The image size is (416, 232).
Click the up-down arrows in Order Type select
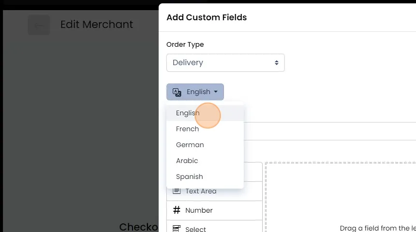pyautogui.click(x=277, y=63)
